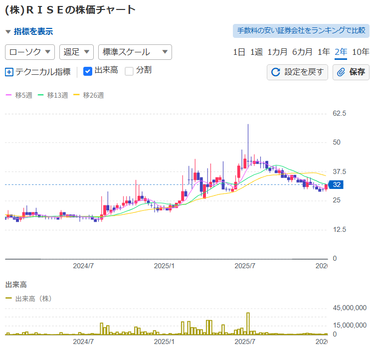Screen dimensions: 370x347
Task: Click the circular reset arrow icon
Action: 275,72
